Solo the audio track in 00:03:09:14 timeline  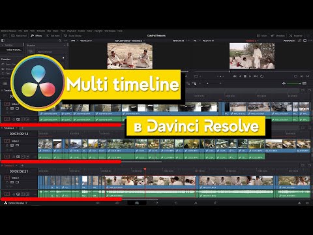[23, 157]
